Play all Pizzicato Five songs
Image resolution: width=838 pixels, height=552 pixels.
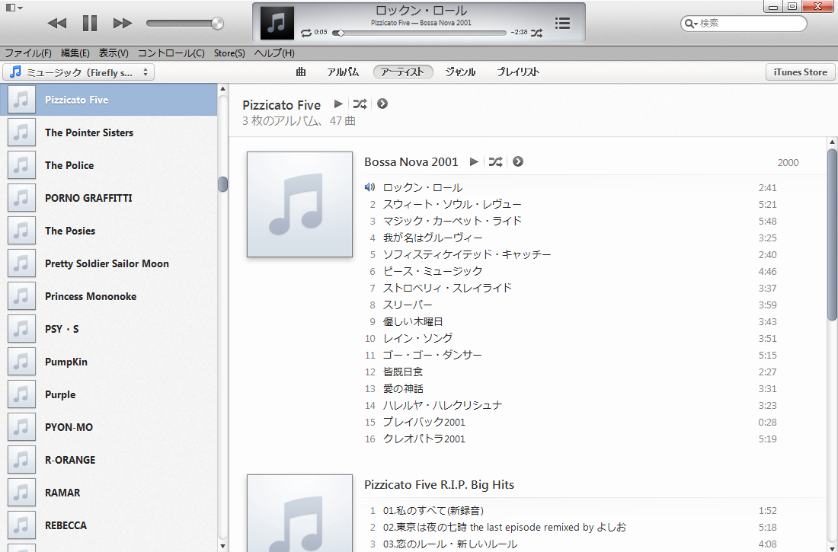(x=337, y=104)
